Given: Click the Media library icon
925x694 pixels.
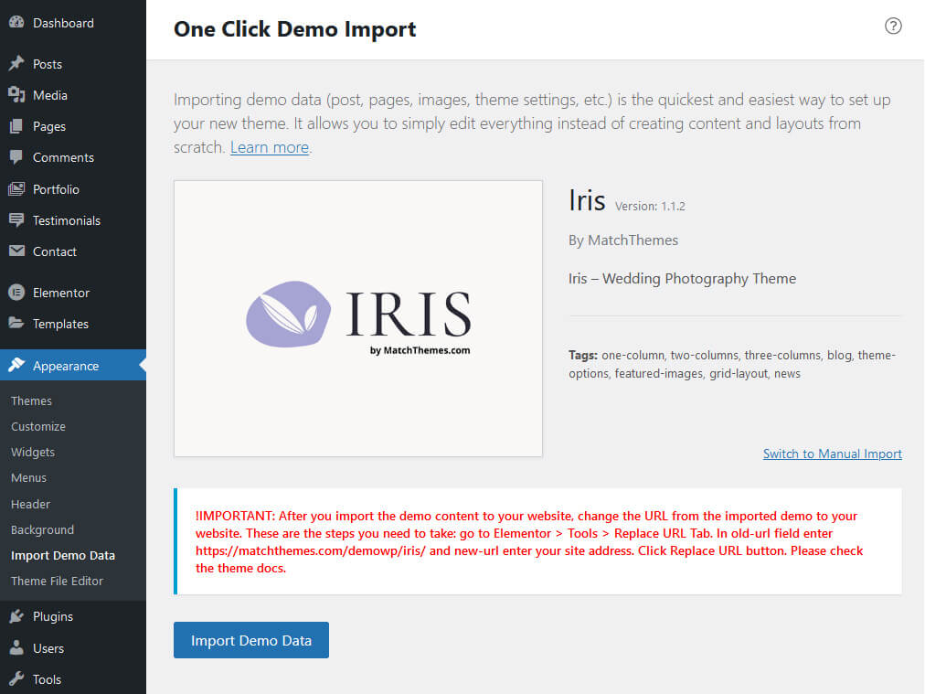Looking at the screenshot, I should [16, 95].
